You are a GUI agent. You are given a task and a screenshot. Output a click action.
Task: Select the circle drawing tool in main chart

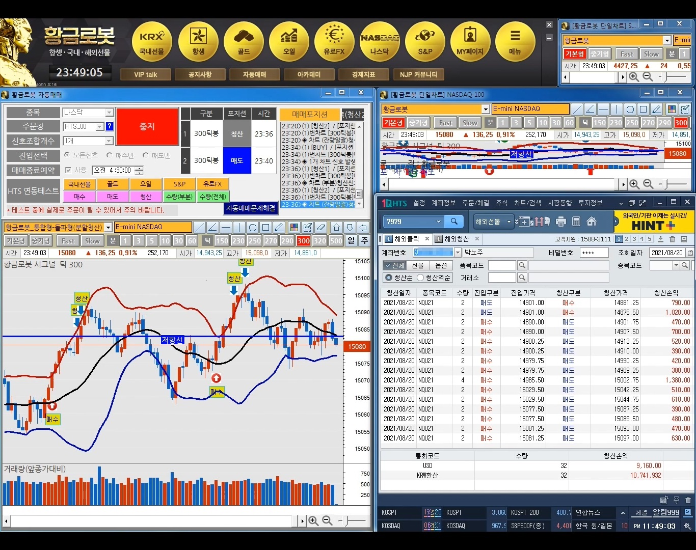pyautogui.click(x=253, y=227)
